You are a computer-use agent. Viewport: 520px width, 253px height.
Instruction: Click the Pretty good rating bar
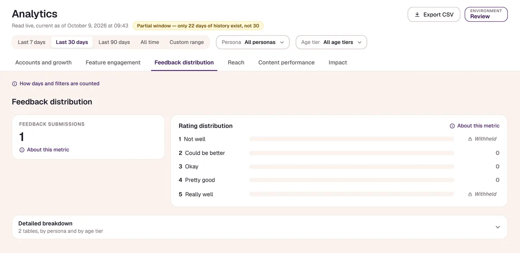(x=352, y=180)
